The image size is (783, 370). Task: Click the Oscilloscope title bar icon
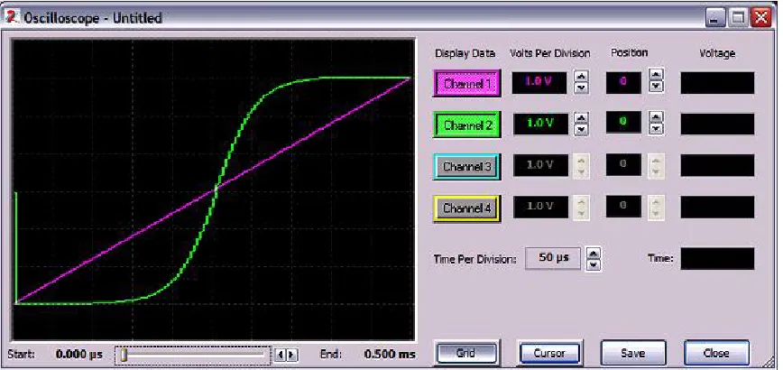pos(11,18)
